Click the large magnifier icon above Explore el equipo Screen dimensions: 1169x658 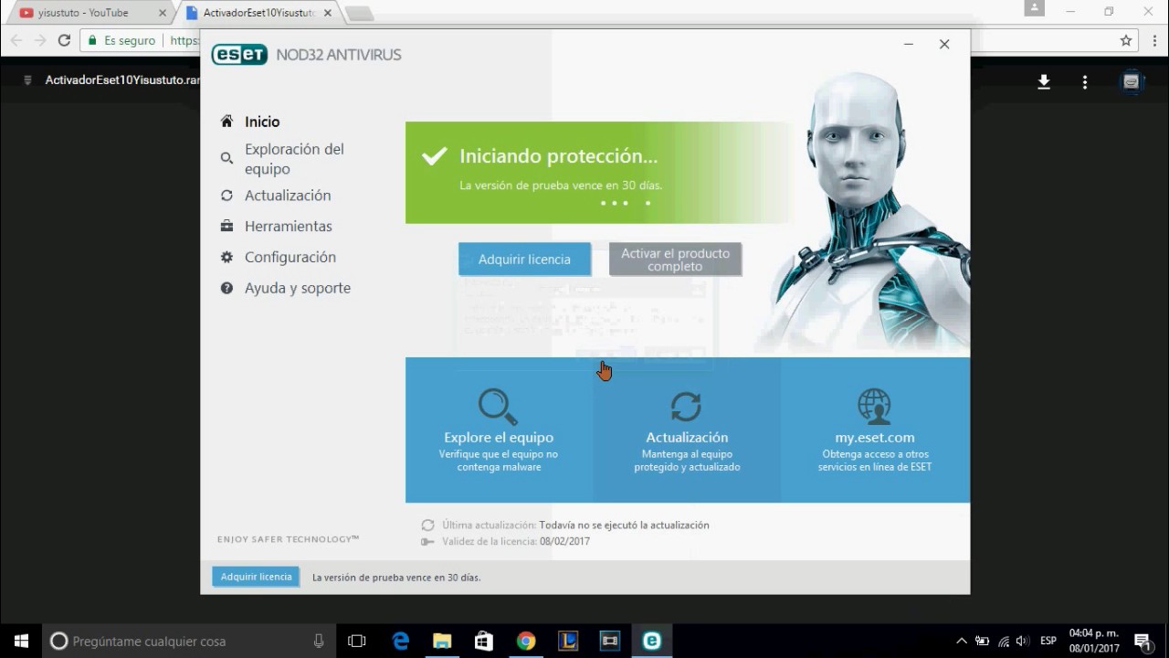(498, 407)
